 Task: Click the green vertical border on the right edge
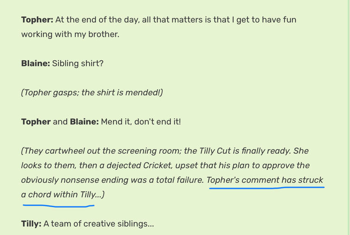click(349, 117)
